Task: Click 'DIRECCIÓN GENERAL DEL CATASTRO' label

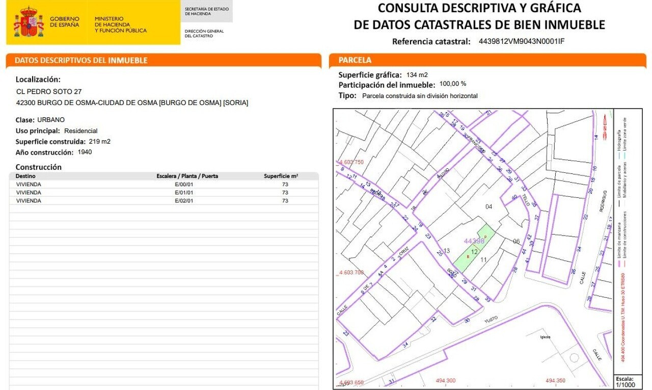Action: click(x=204, y=34)
